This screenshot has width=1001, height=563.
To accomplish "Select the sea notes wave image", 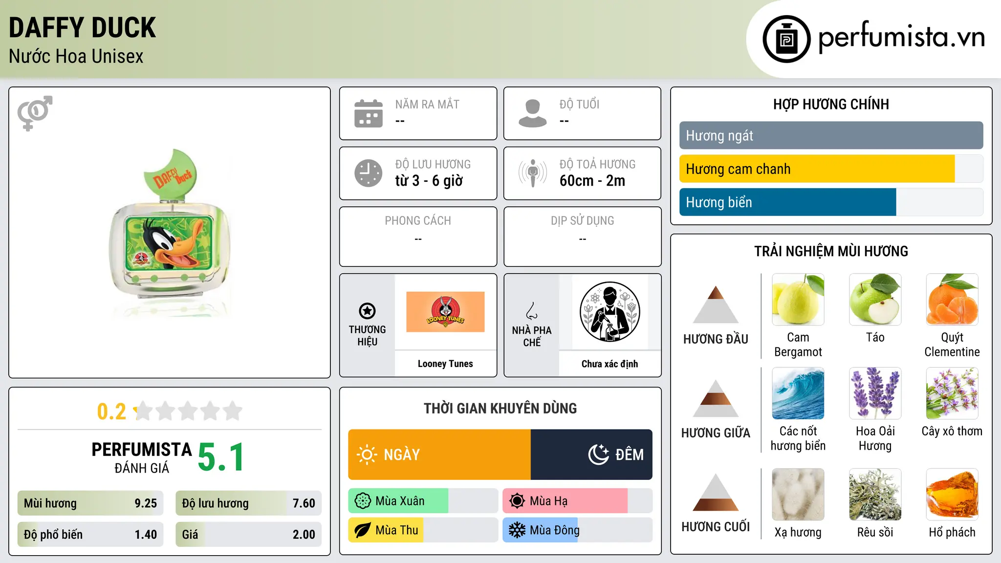I will (798, 393).
